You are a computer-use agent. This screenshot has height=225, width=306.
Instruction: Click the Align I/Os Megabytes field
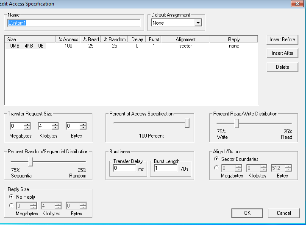tap(228, 168)
